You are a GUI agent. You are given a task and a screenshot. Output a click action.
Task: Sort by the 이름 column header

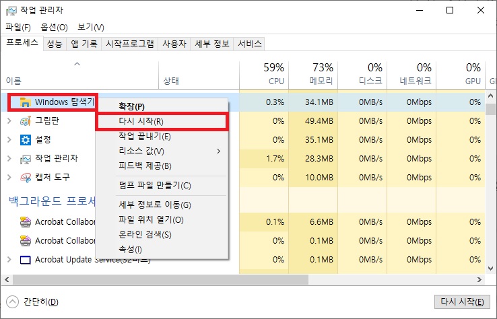tap(79, 75)
